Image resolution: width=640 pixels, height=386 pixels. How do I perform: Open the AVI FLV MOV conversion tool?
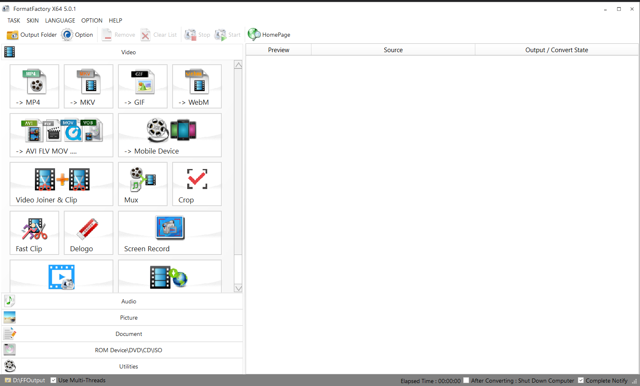(x=61, y=135)
